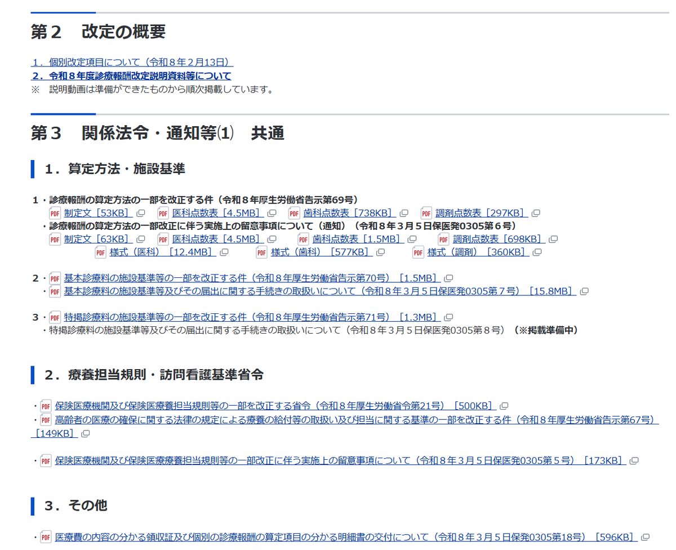The width and height of the screenshot is (676, 550).
Task: Click PDF icon of 保発0305第18号 領収証 document
Action: point(46,537)
